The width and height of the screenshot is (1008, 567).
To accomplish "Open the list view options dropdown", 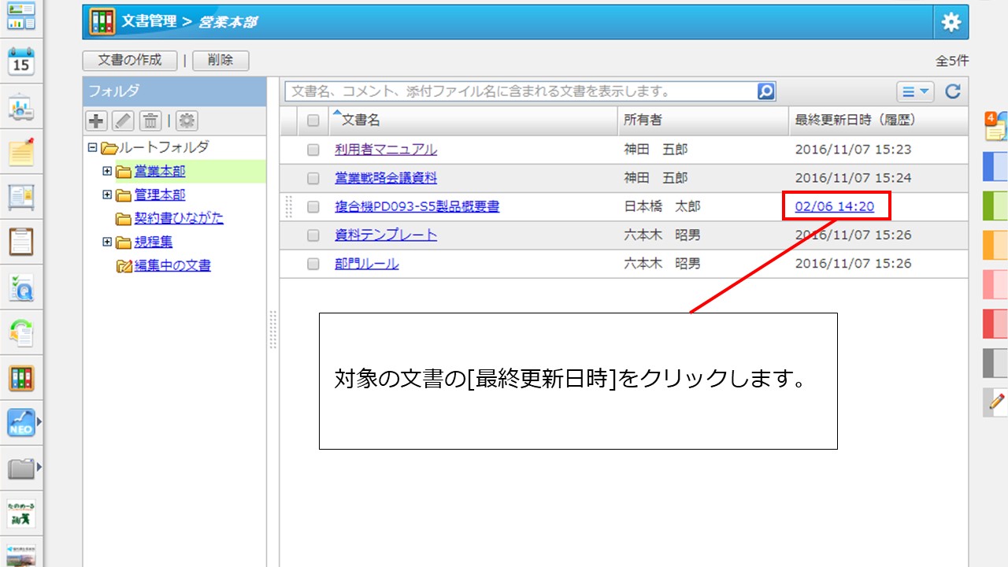I will [x=914, y=91].
